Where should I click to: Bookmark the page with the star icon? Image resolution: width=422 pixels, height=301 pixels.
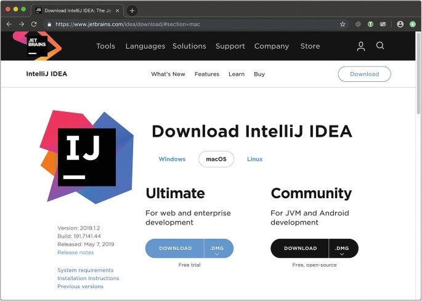[x=343, y=25]
